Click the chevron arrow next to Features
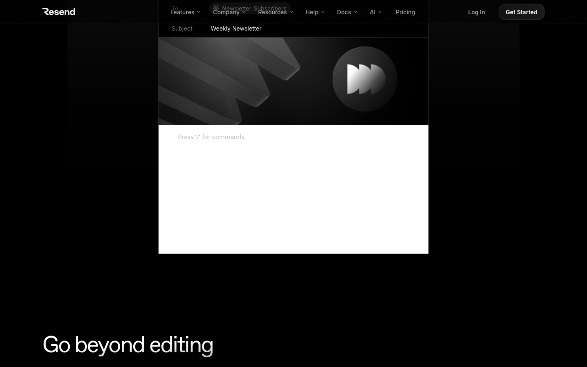The height and width of the screenshot is (367, 587). (199, 12)
